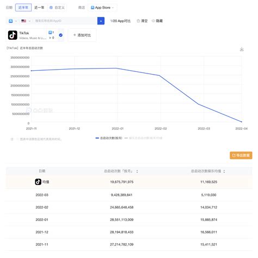Toggle 隐藏 to hide compared apps

click(x=157, y=21)
